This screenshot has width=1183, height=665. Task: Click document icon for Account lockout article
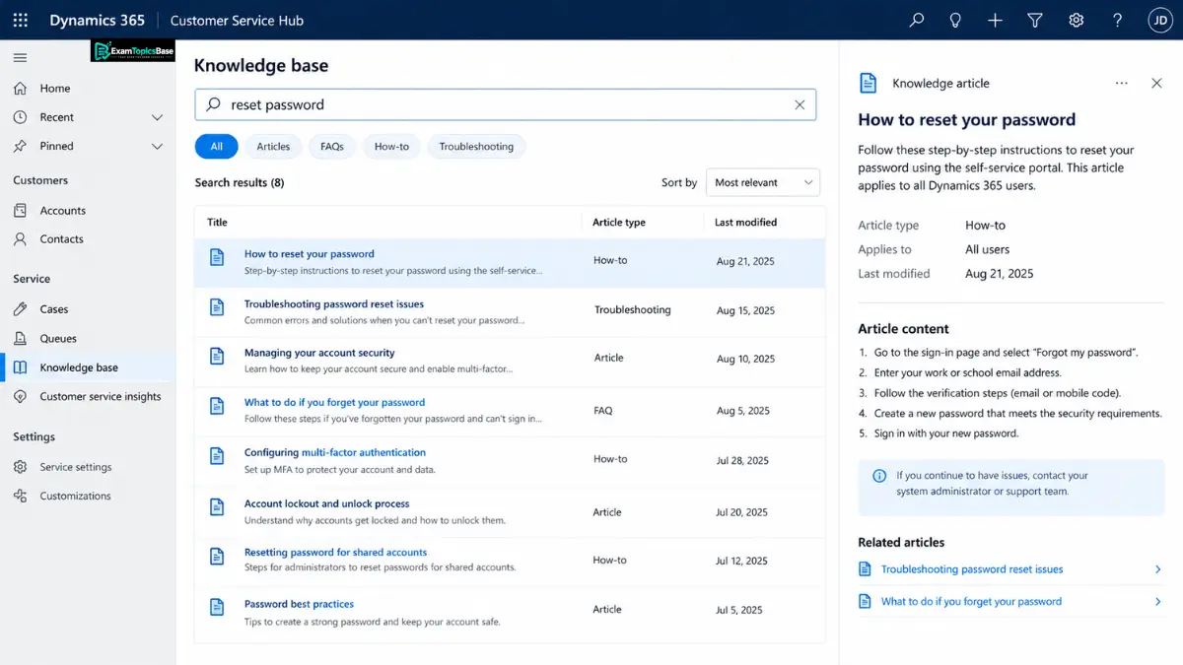pyautogui.click(x=217, y=507)
